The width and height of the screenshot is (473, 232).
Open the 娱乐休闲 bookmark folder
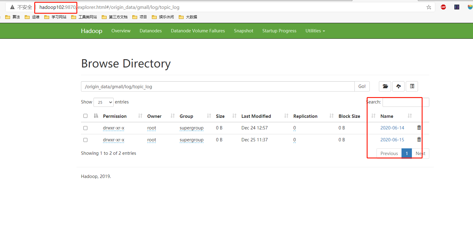(x=163, y=17)
